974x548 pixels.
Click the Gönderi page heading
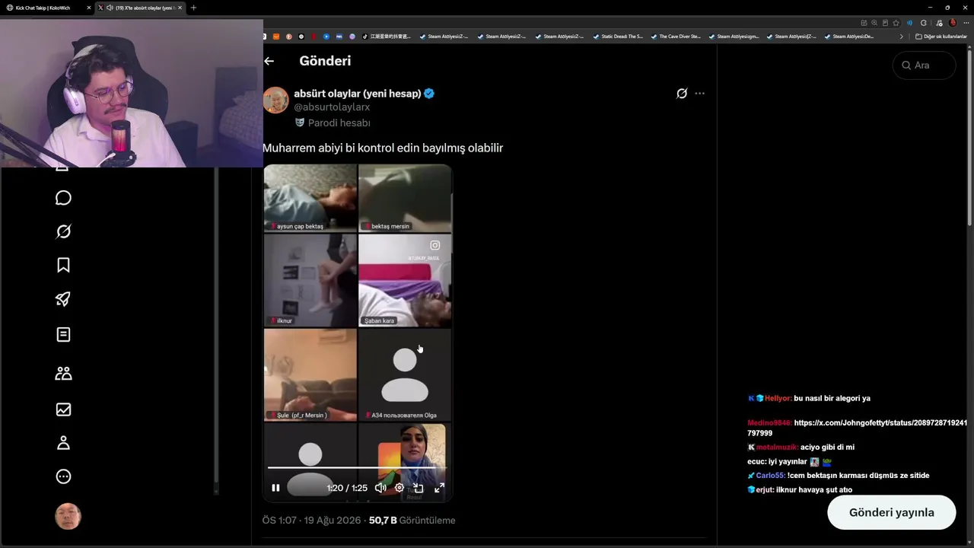tap(325, 61)
